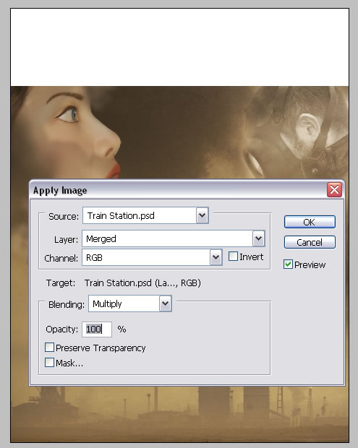This screenshot has width=358, height=448.
Task: Expand the Layer dropdown arrow beside Merged
Action: click(x=258, y=238)
